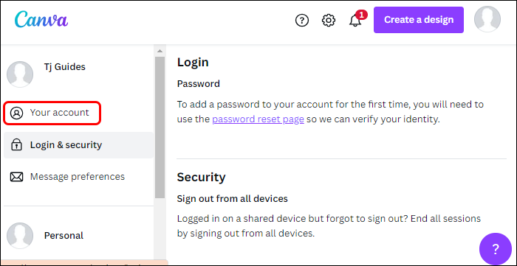Viewport: 517px width, 266px height.
Task: Click the Message preferences envelope icon
Action: tap(16, 178)
